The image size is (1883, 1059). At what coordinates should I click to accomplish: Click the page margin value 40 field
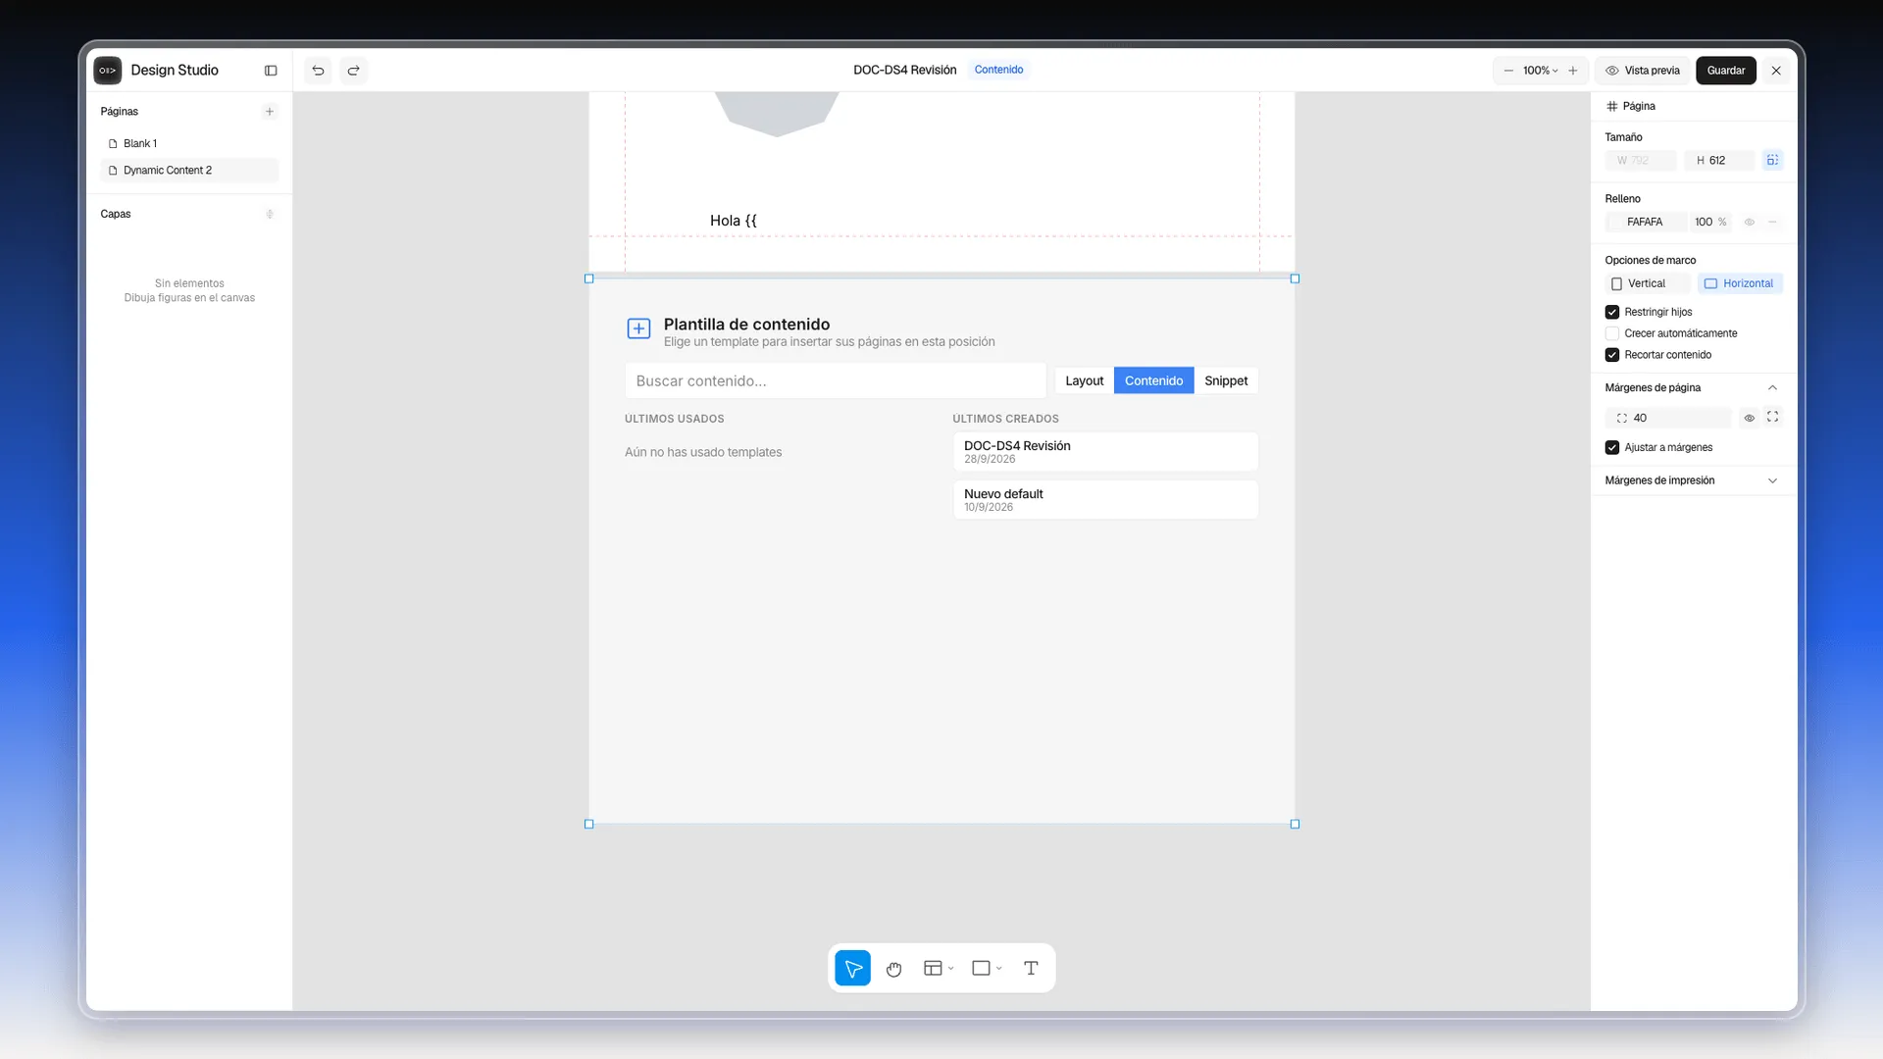tap(1668, 418)
